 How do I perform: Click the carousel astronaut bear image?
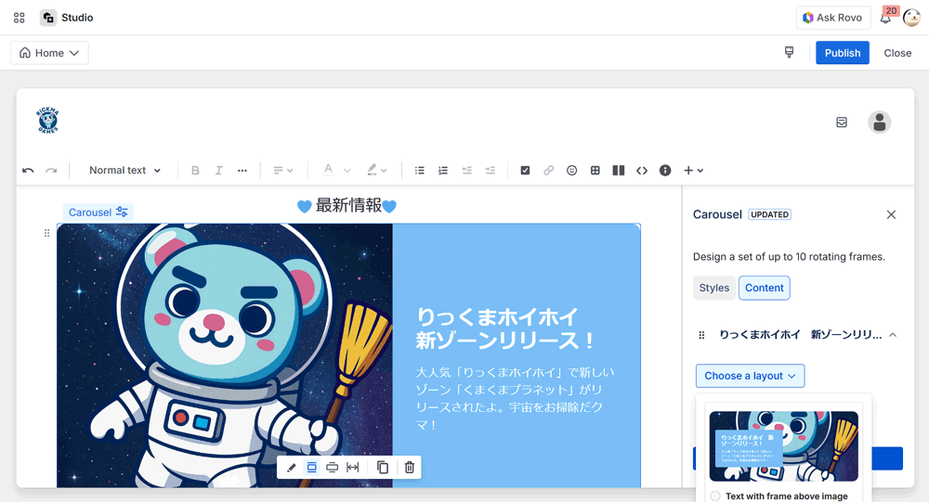tap(225, 355)
